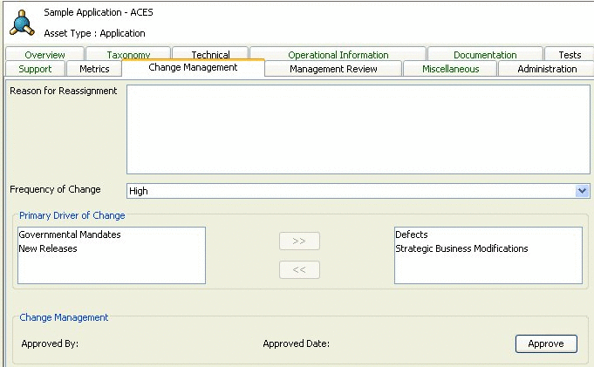
Task: Click the move left (<<) button
Action: point(299,270)
